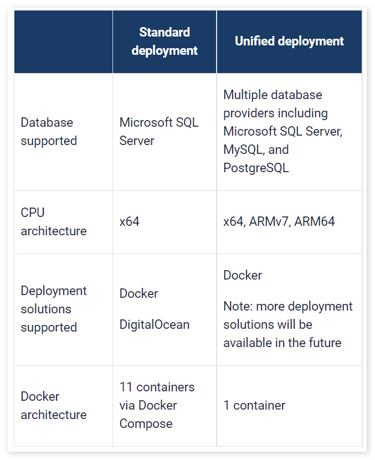Click "ARMv7" in the CPU architecture row
This screenshot has height=460, width=375.
click(x=269, y=222)
